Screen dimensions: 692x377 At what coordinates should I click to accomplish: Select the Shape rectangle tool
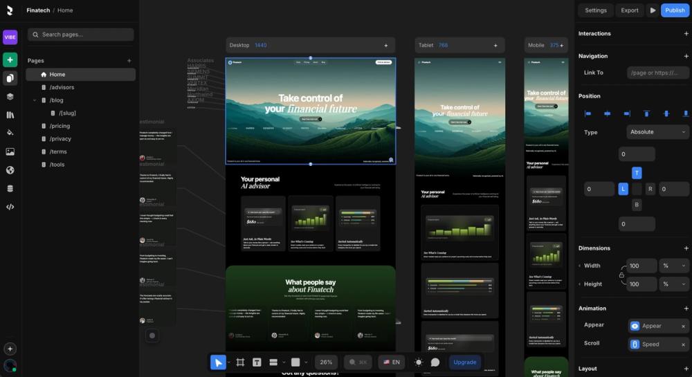click(295, 362)
